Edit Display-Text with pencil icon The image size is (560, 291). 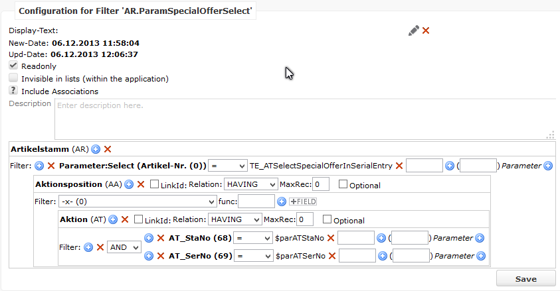coord(414,30)
